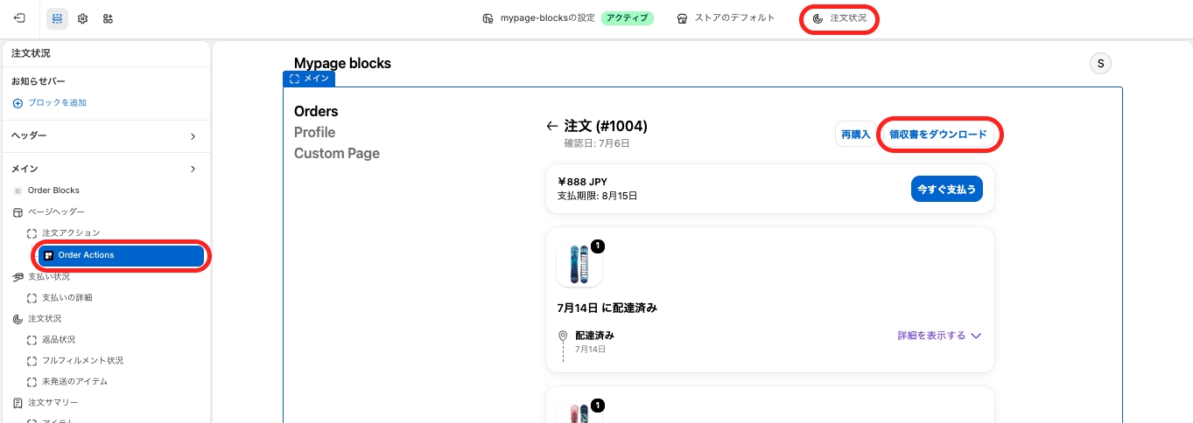Click the Mypage blocks store title

tap(342, 64)
